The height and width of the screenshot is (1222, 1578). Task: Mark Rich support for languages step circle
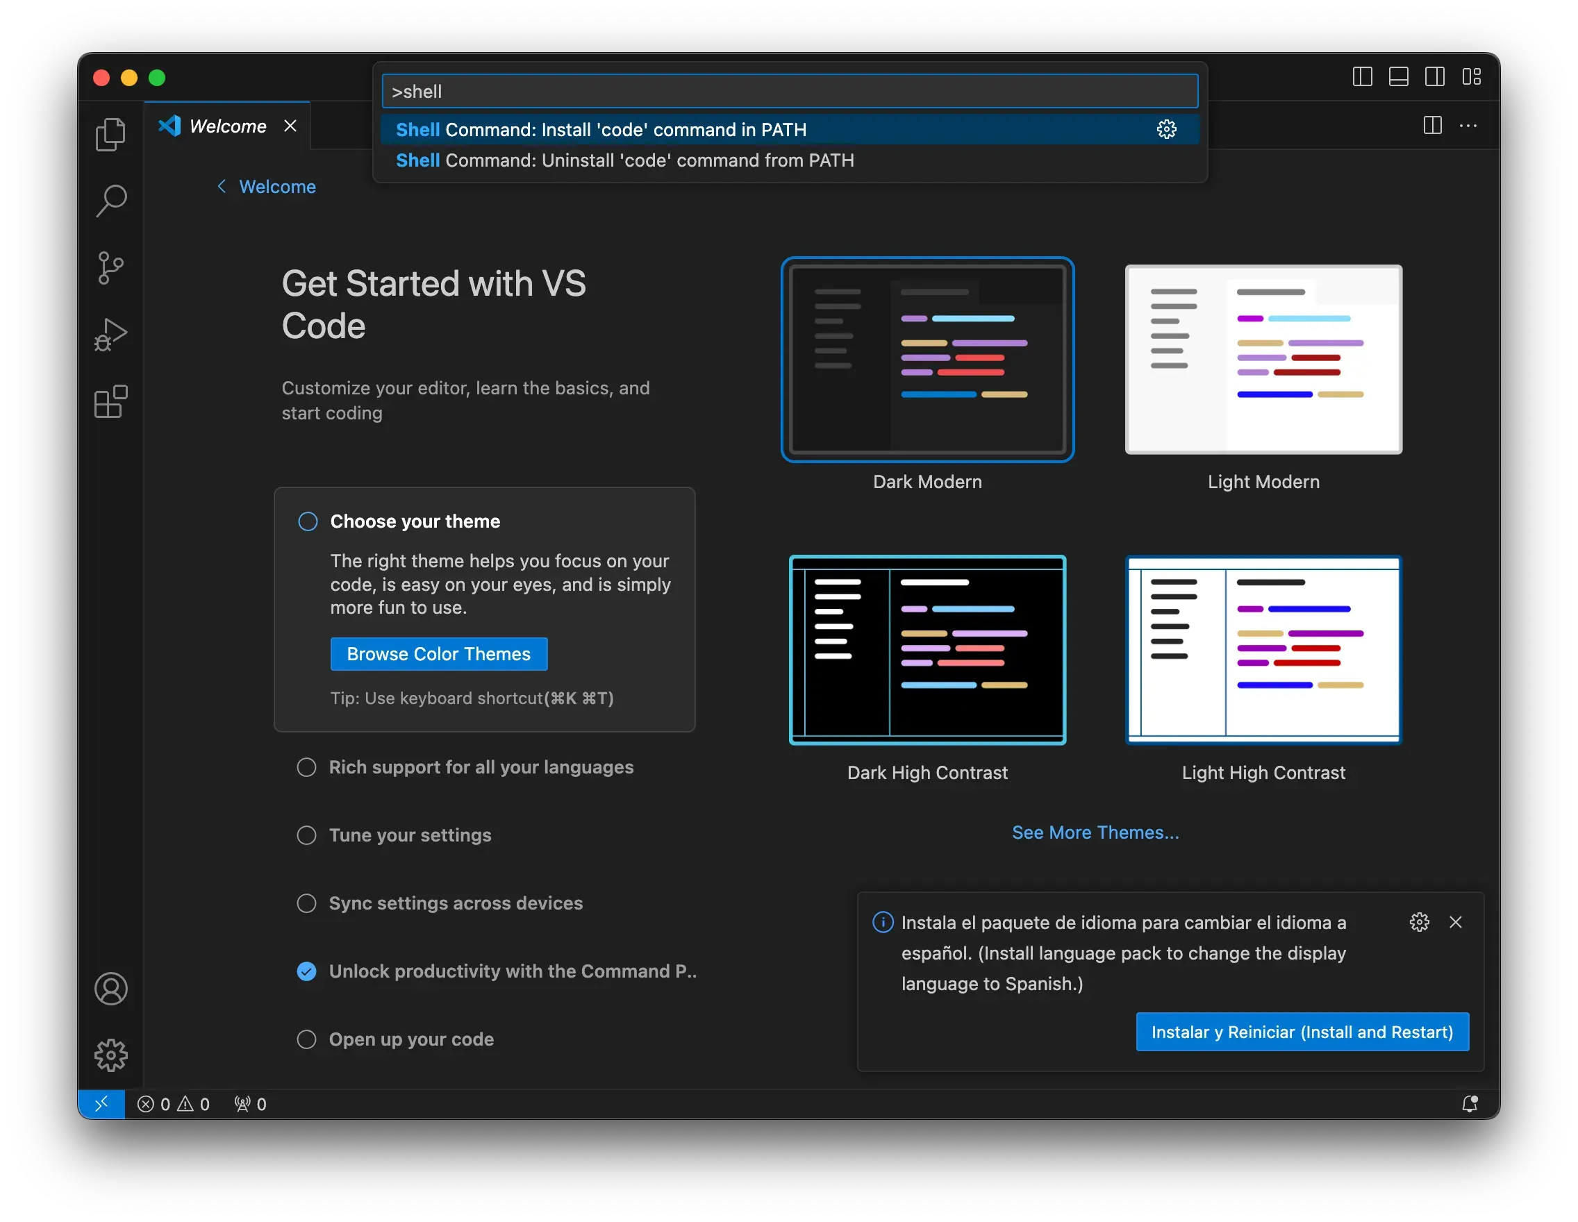pyautogui.click(x=306, y=767)
